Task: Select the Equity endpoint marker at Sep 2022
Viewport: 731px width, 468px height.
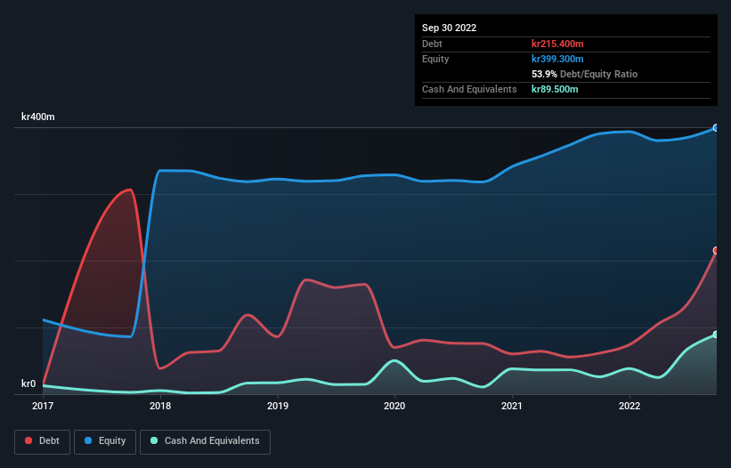Action: tap(716, 127)
